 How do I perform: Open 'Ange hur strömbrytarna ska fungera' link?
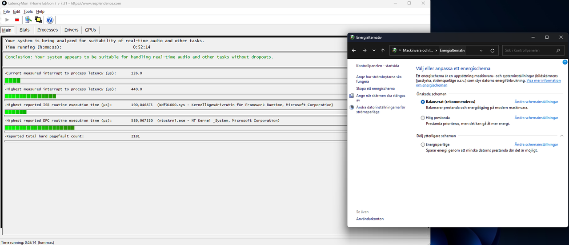[379, 79]
